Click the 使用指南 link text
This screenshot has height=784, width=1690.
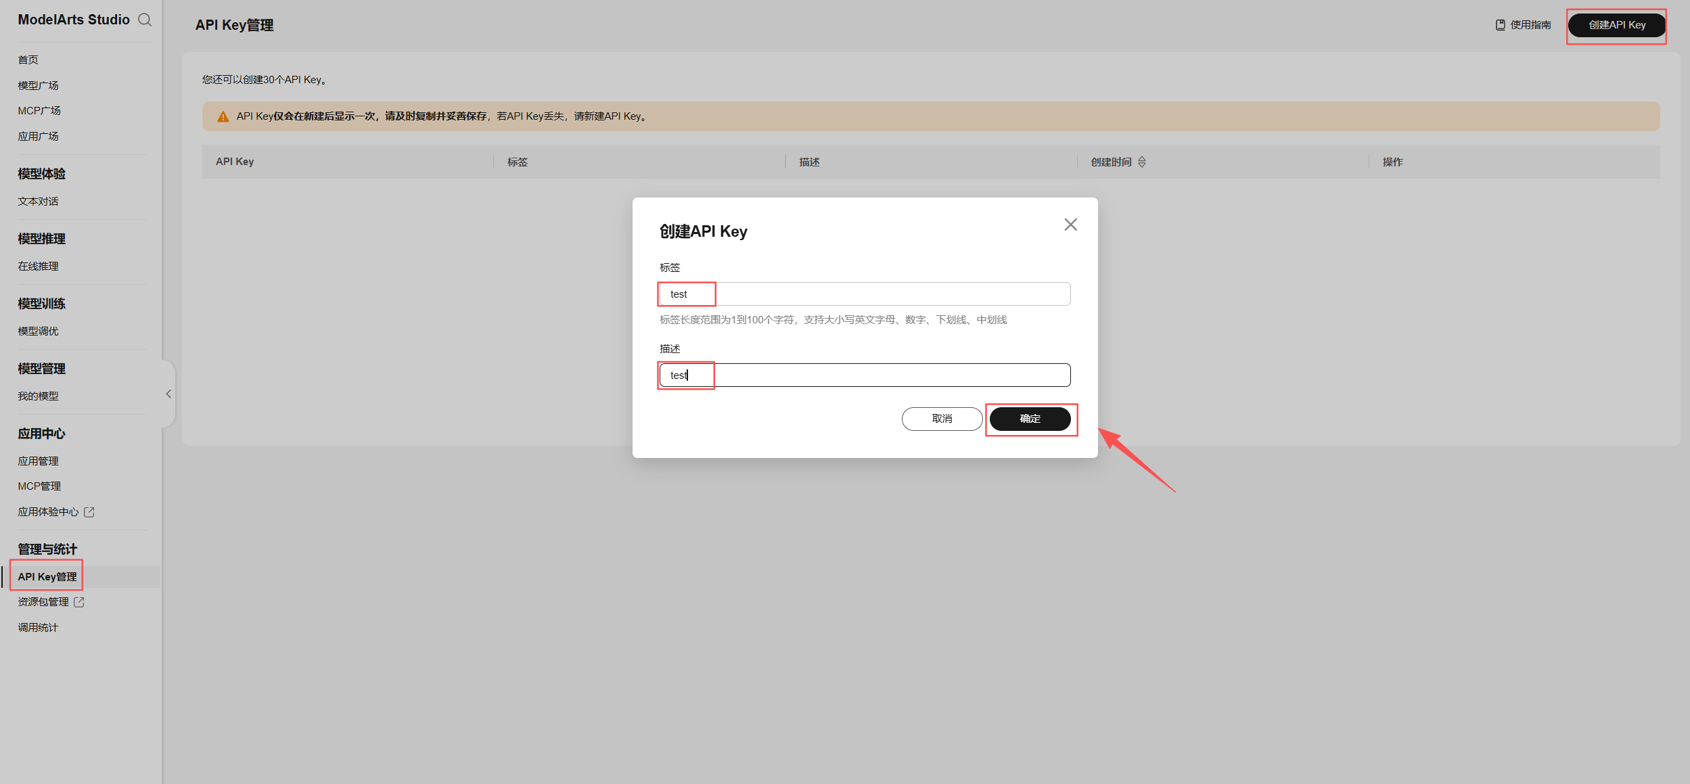[1530, 25]
